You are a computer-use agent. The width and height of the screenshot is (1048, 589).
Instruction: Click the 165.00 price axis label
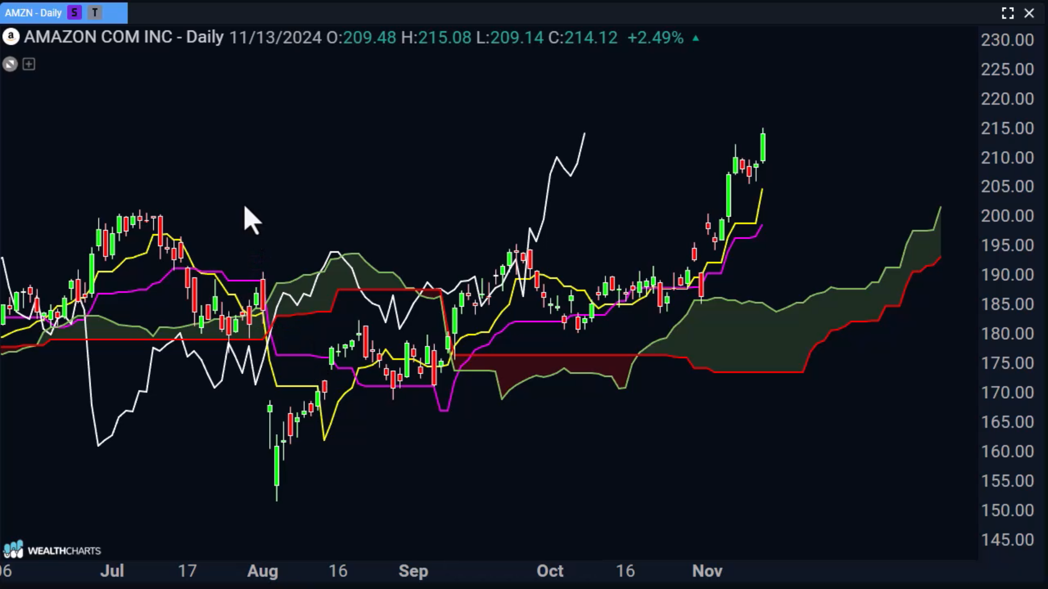coord(1007,422)
